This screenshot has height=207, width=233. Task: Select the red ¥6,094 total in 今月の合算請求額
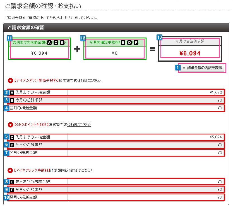click(190, 53)
